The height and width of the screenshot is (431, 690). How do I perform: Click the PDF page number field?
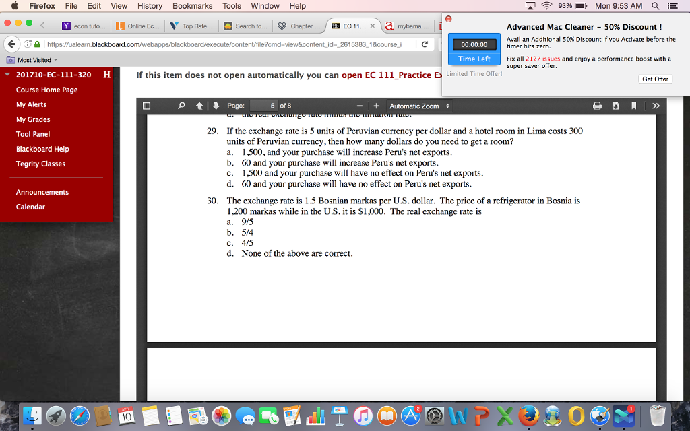point(263,106)
